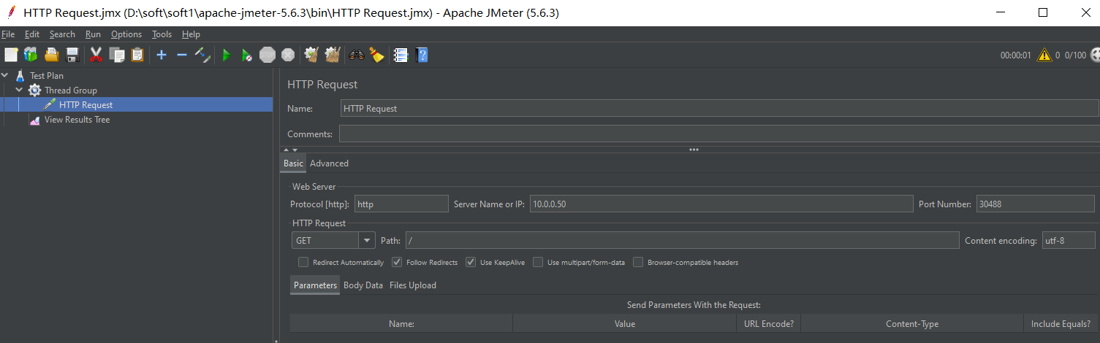Switch to the Body Data tab

[363, 285]
